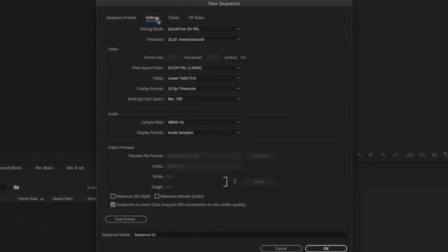Click the Step Back one frame icon
Viewport: 448px width, 252px height.
click(359, 154)
